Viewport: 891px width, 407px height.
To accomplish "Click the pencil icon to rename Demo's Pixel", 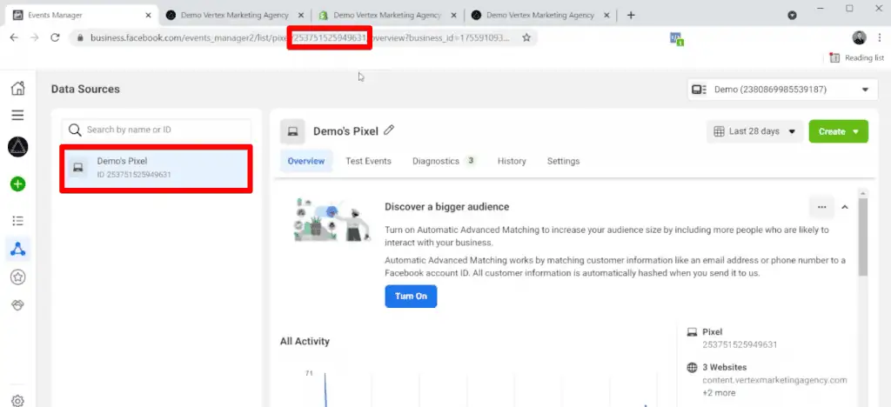I will pos(389,130).
